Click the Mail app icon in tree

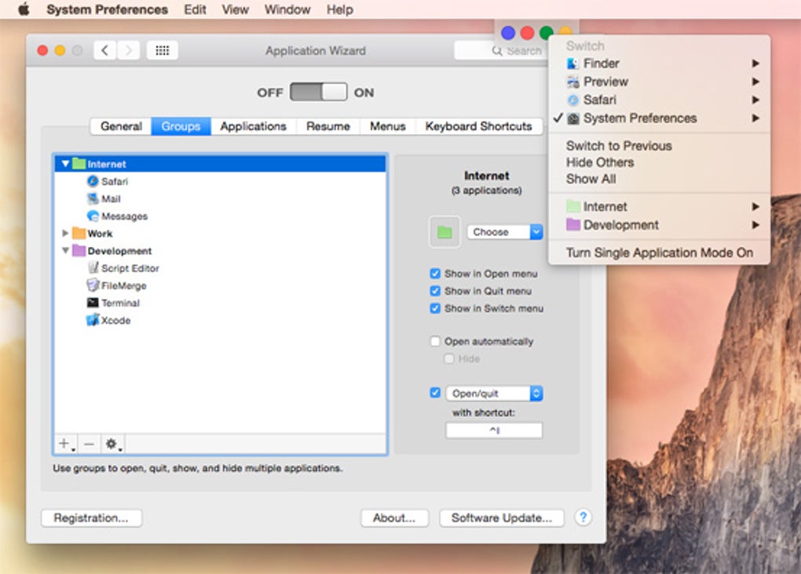pos(93,198)
